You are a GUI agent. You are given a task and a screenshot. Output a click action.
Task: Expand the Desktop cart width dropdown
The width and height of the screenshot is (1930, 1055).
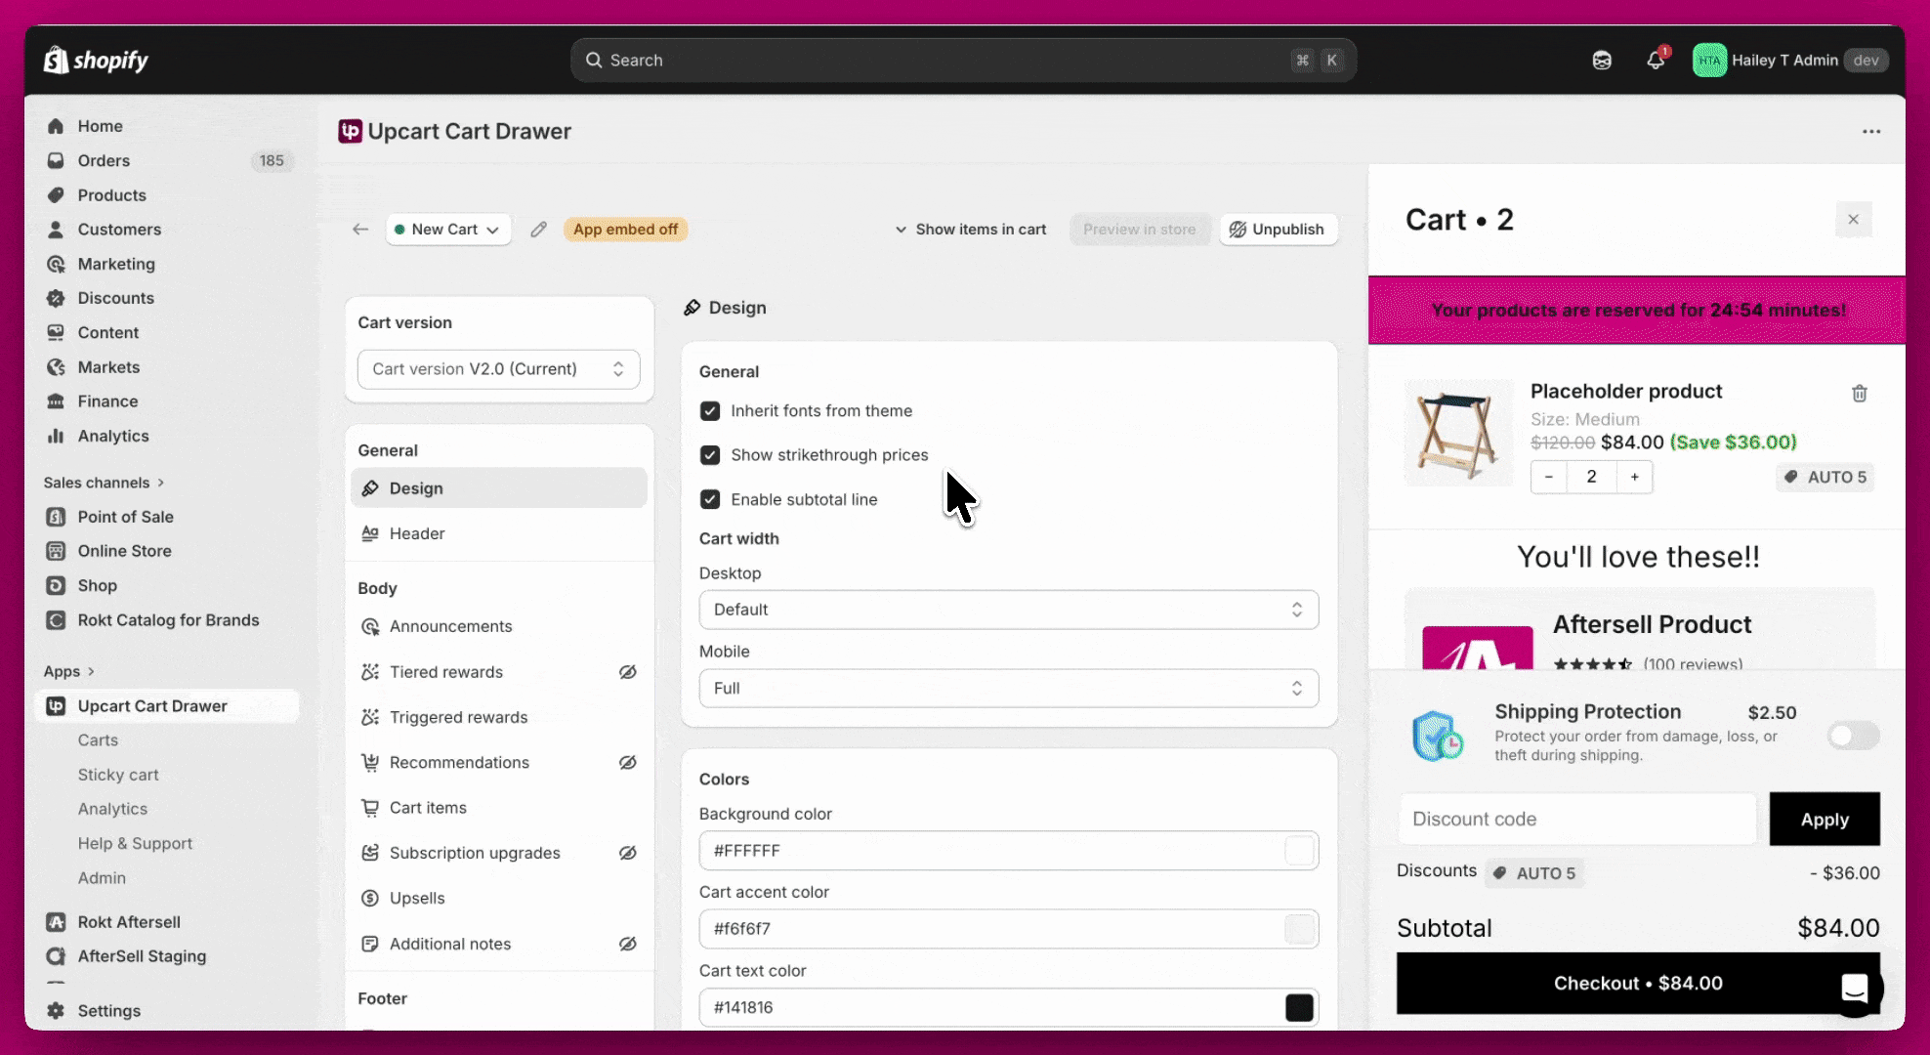(x=1008, y=610)
